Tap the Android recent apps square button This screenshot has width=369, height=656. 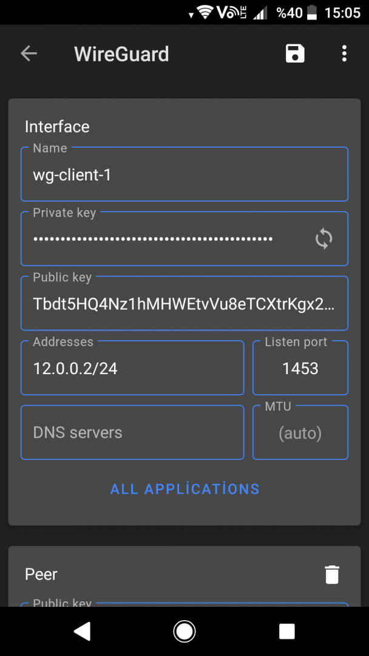point(286,631)
